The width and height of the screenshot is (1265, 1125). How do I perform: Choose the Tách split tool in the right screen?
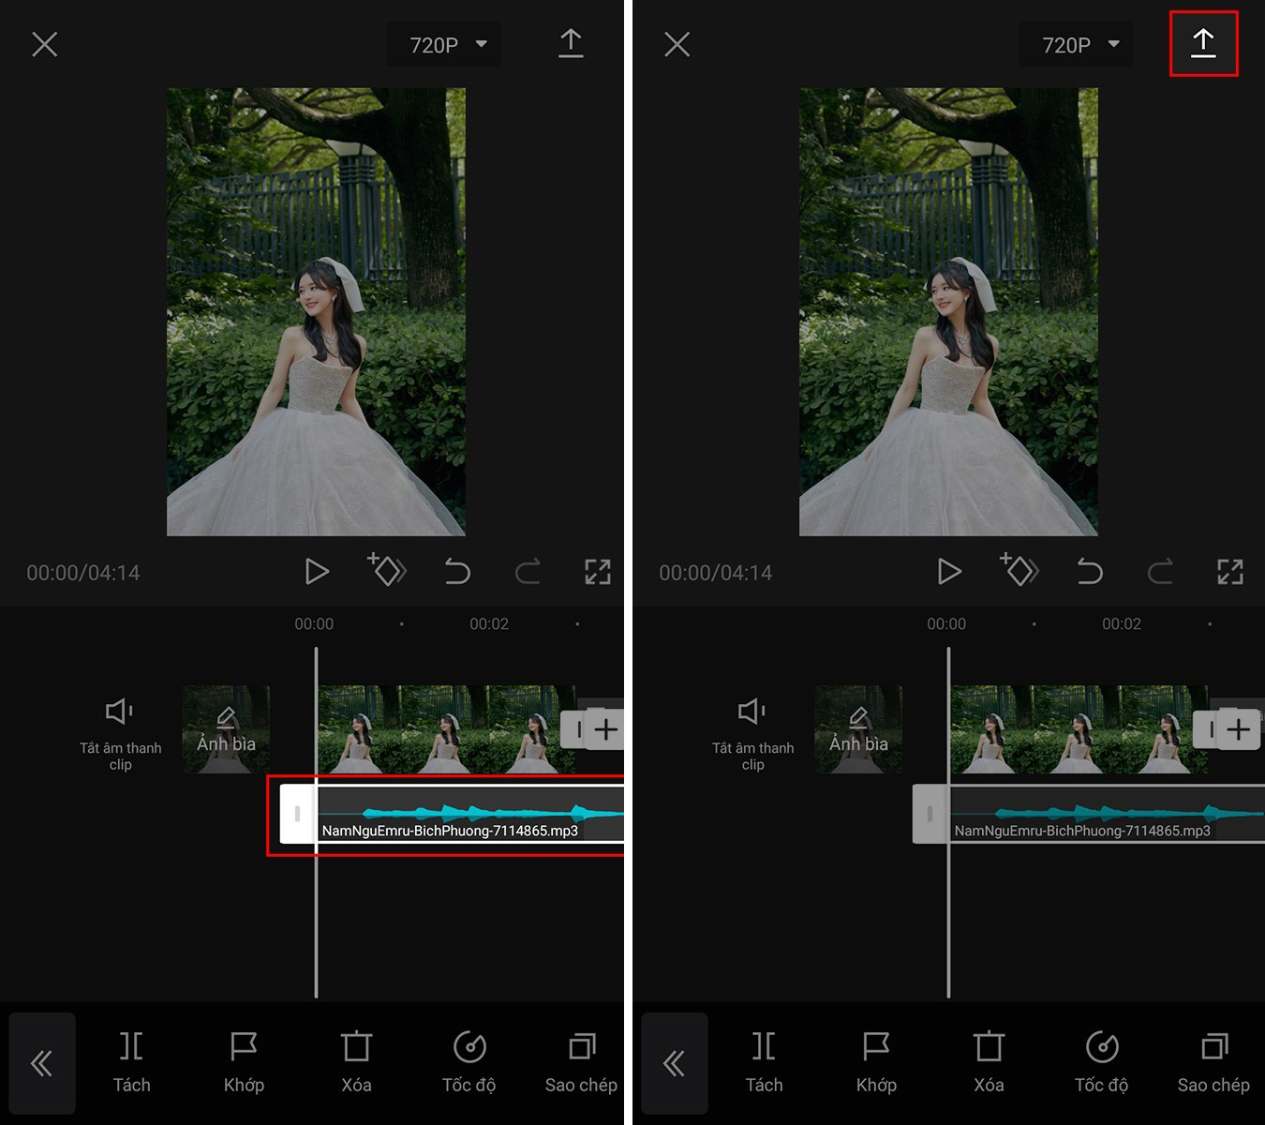pos(764,1063)
